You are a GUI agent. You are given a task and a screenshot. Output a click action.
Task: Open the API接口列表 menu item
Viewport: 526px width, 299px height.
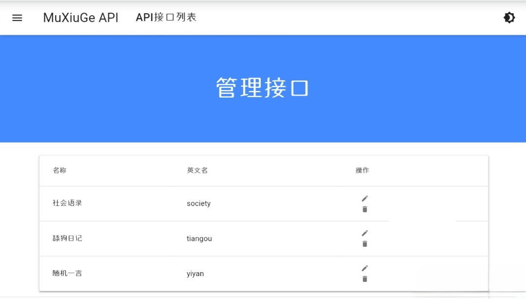[x=166, y=18]
